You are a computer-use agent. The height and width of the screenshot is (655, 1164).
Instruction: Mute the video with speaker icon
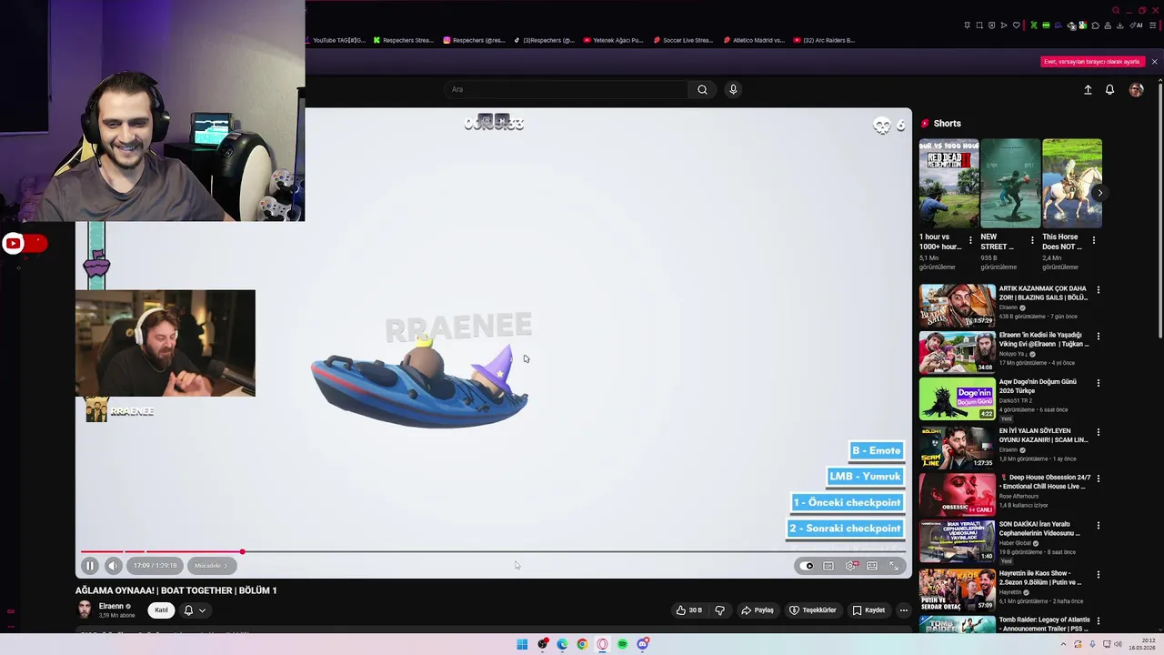point(113,566)
